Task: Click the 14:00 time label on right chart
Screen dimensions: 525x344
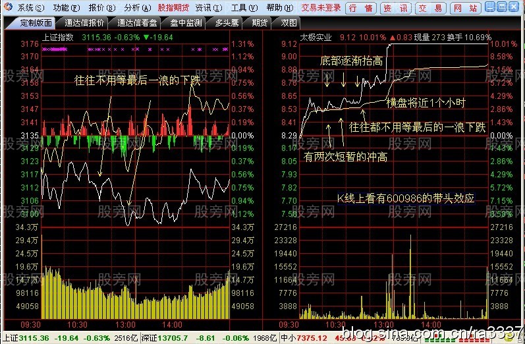Action: (431, 325)
